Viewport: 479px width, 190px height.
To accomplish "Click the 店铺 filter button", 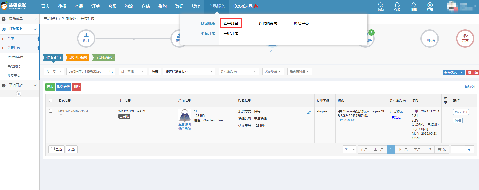I will click(x=155, y=71).
